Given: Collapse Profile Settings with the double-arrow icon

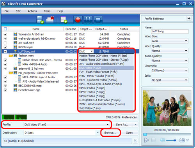Looking at the screenshot, I should [189, 18].
